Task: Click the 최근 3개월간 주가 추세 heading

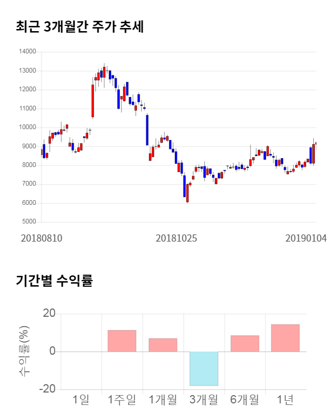Action: click(79, 26)
